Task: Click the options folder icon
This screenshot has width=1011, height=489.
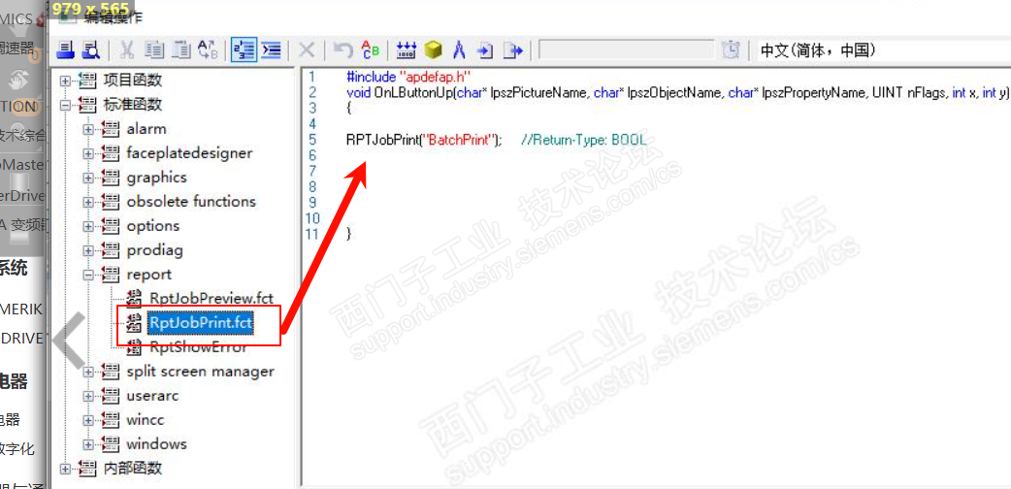Action: [111, 226]
